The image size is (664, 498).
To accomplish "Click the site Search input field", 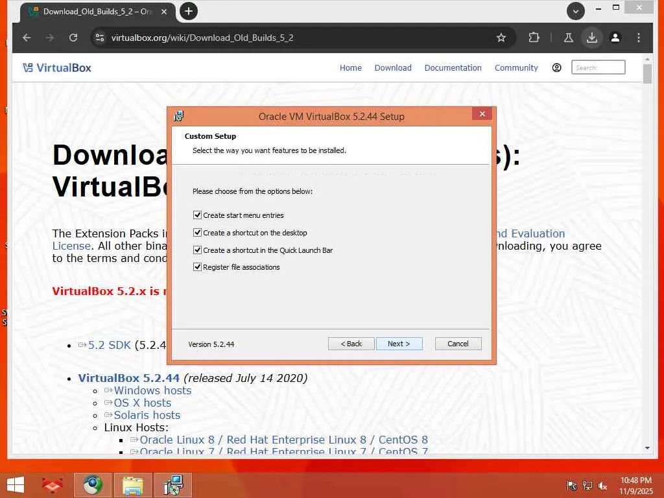I will point(598,67).
